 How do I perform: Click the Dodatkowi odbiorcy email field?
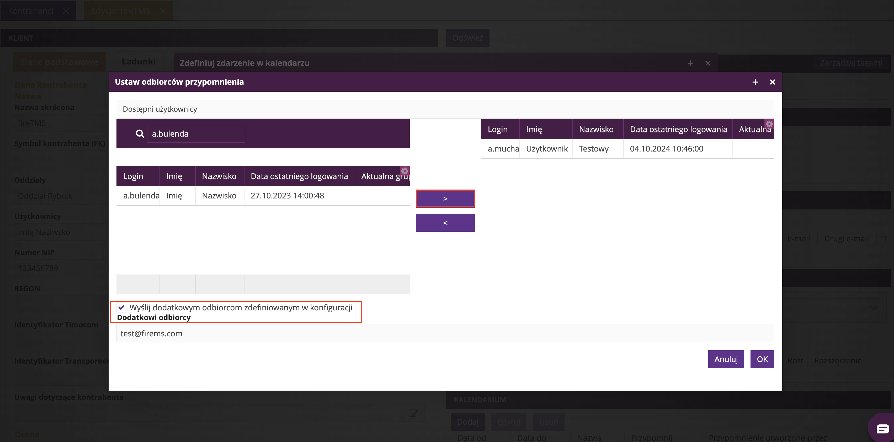[x=445, y=333]
